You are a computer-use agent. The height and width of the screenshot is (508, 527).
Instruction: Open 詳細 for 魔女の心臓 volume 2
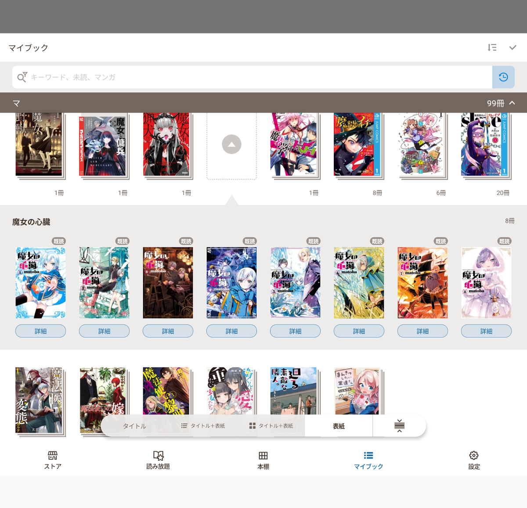(x=104, y=331)
